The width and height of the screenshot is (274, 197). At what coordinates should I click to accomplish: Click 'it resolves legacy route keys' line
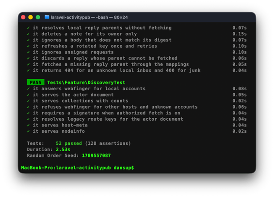click(108, 119)
